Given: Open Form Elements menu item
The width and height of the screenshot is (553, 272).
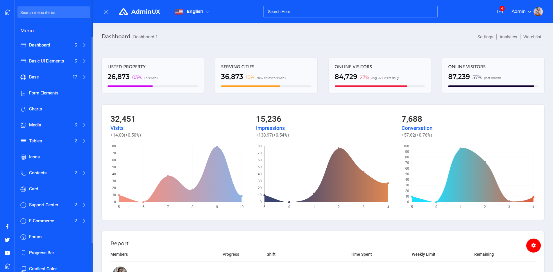Looking at the screenshot, I should point(56,93).
